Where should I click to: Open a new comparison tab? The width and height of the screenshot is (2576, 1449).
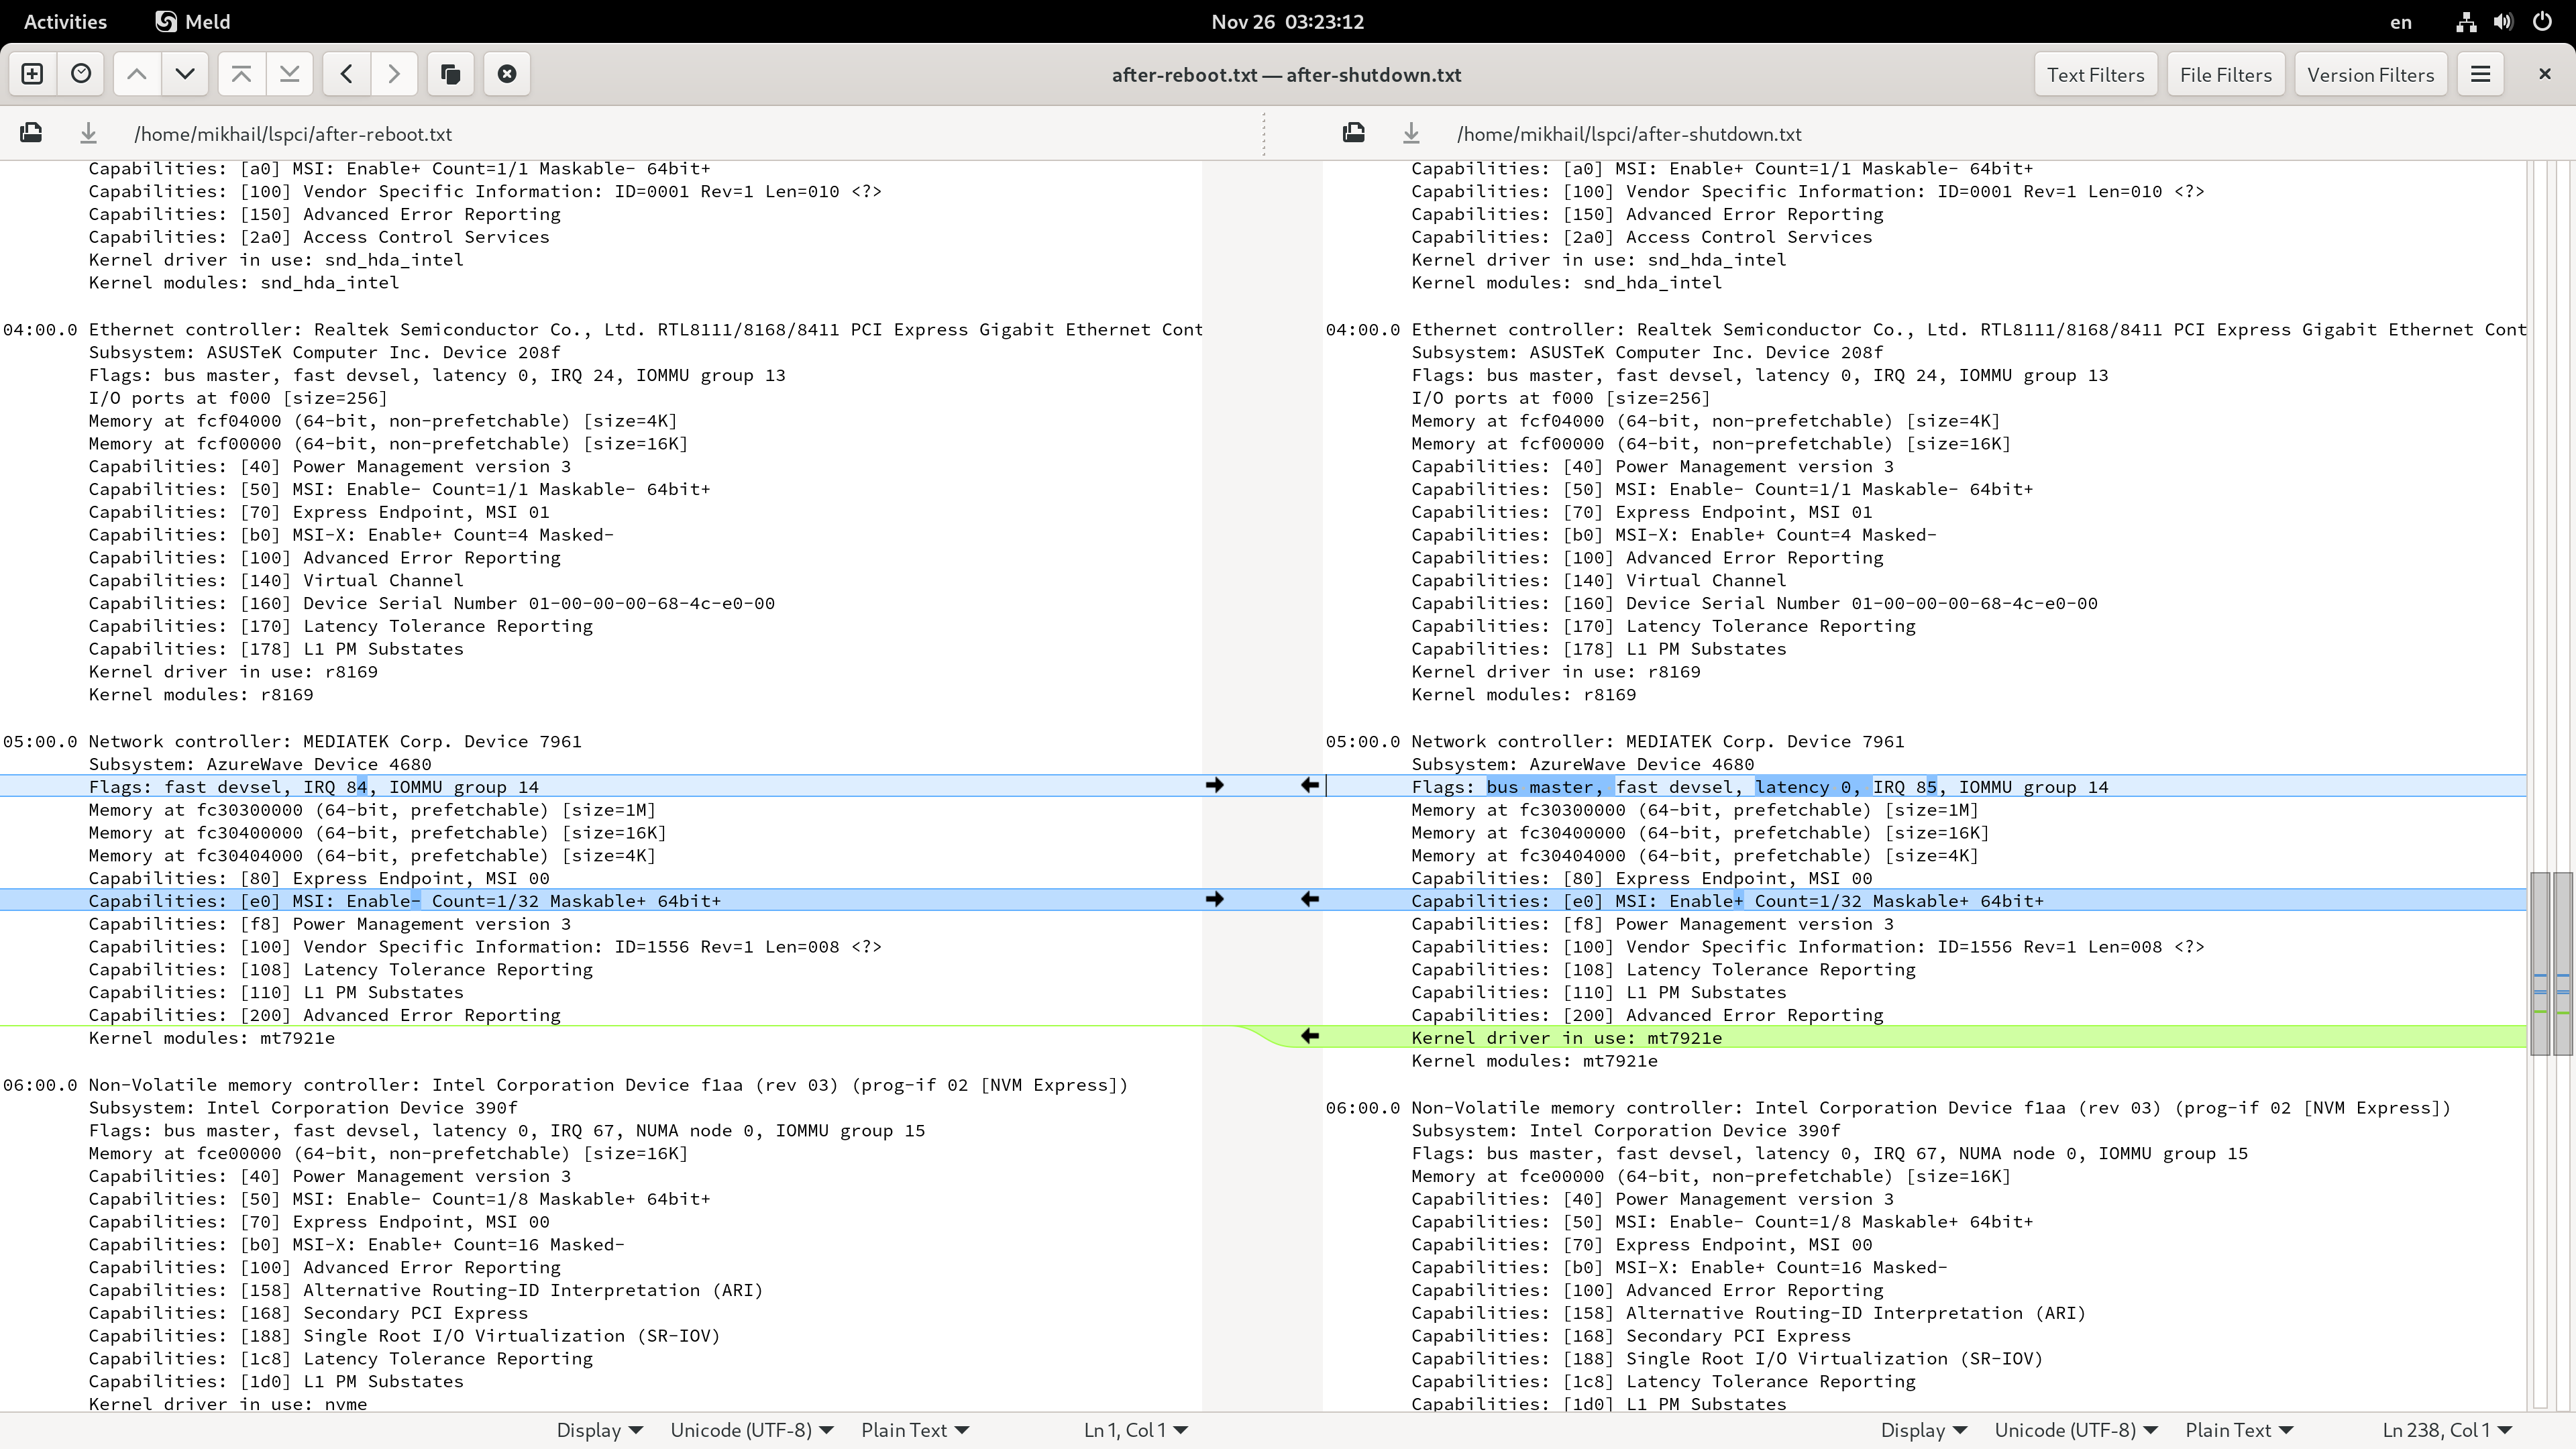click(x=32, y=74)
